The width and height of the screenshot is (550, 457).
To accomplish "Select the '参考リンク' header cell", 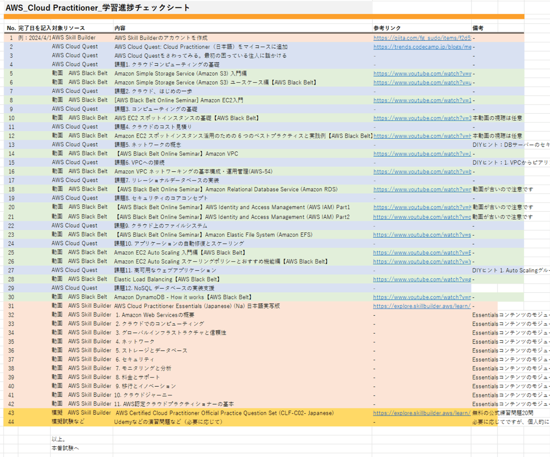I will point(387,28).
